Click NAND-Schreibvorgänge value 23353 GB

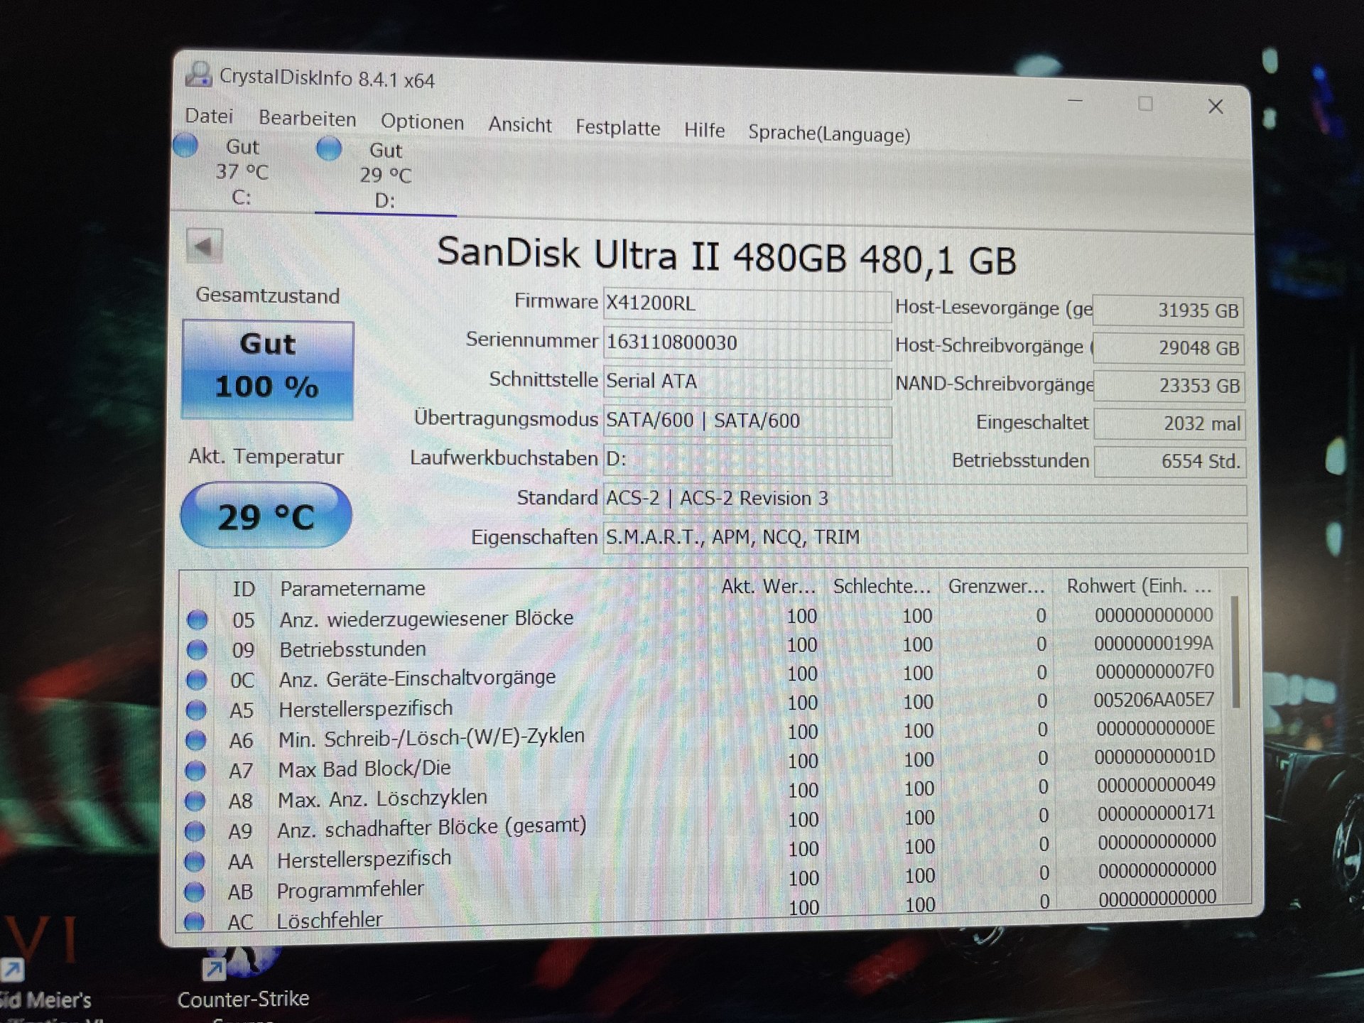point(1169,386)
